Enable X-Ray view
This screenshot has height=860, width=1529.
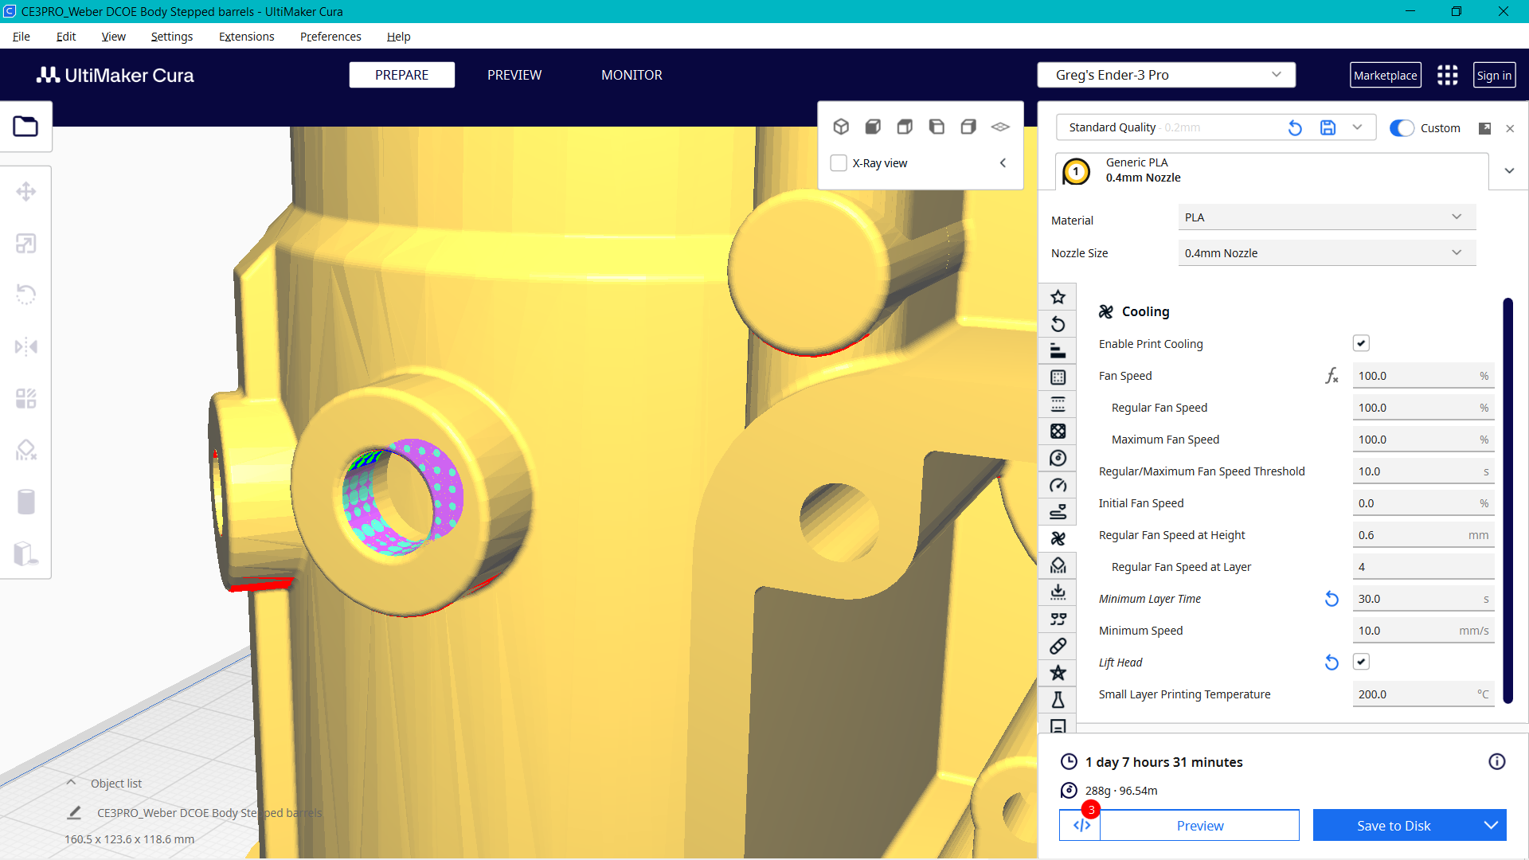[839, 162]
